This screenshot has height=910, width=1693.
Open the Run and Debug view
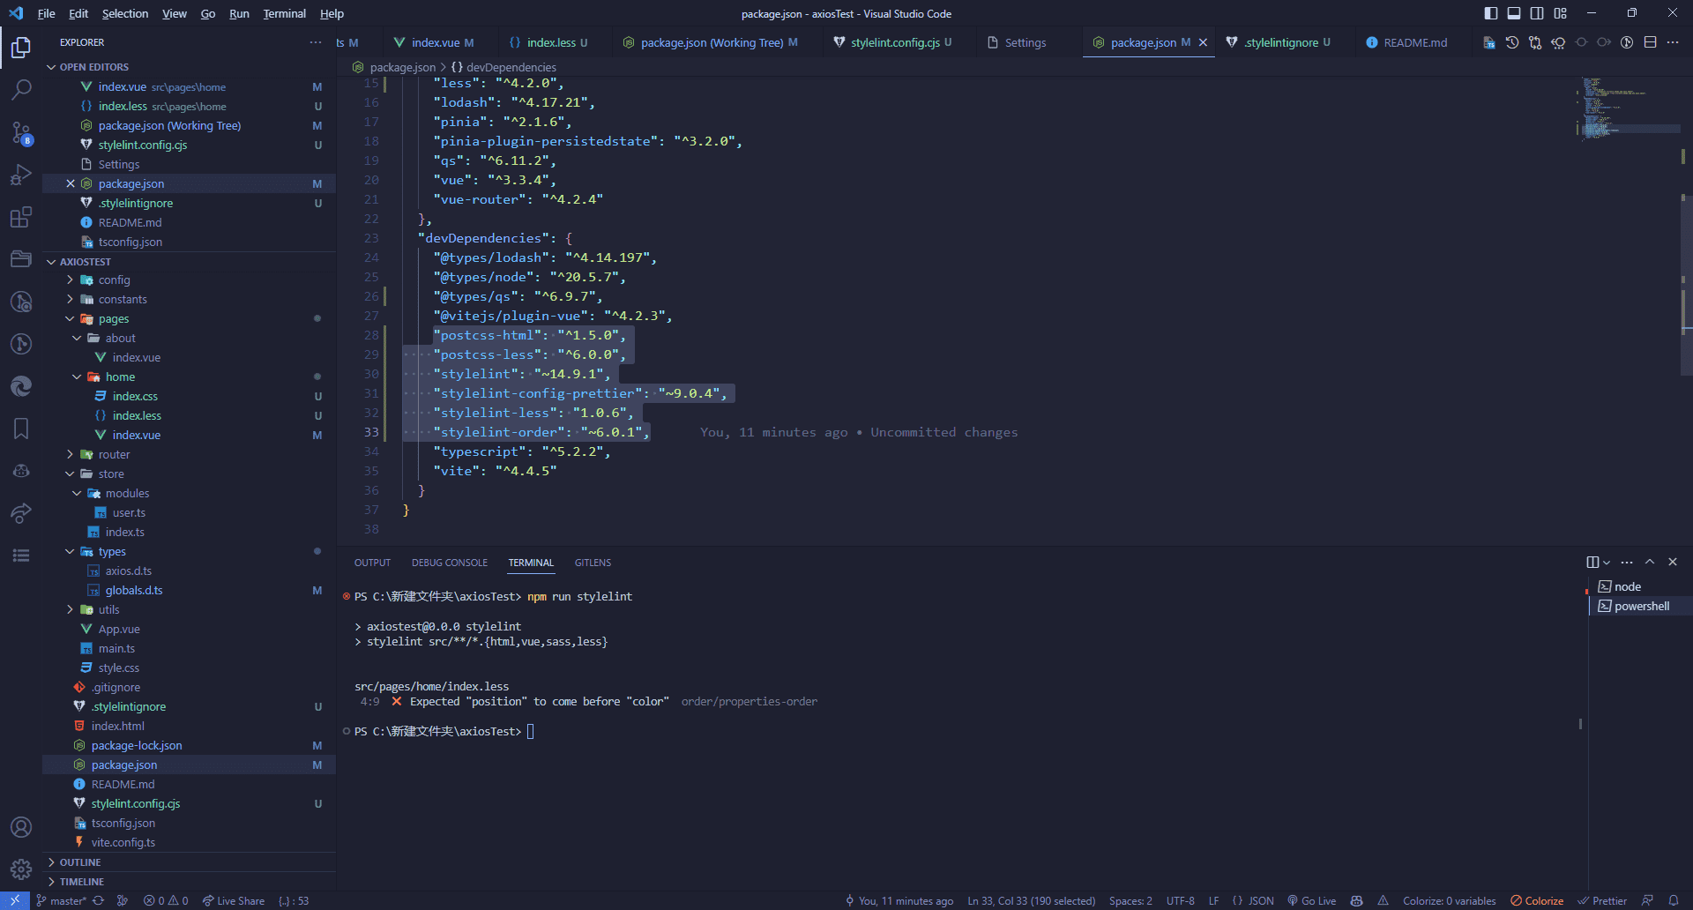click(21, 175)
